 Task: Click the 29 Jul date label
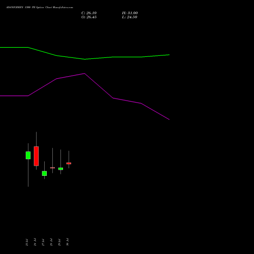[x=59, y=242]
